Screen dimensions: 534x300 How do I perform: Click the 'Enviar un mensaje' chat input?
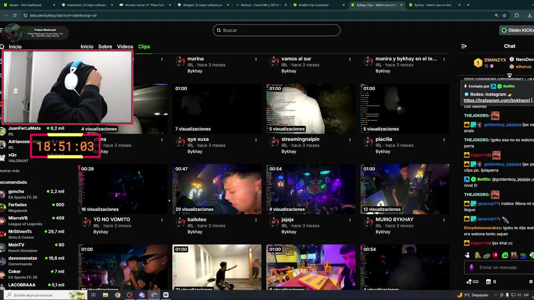pyautogui.click(x=499, y=267)
